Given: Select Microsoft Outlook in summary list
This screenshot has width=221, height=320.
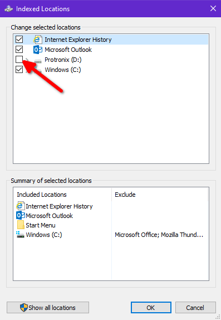Looking at the screenshot, I should (49, 216).
